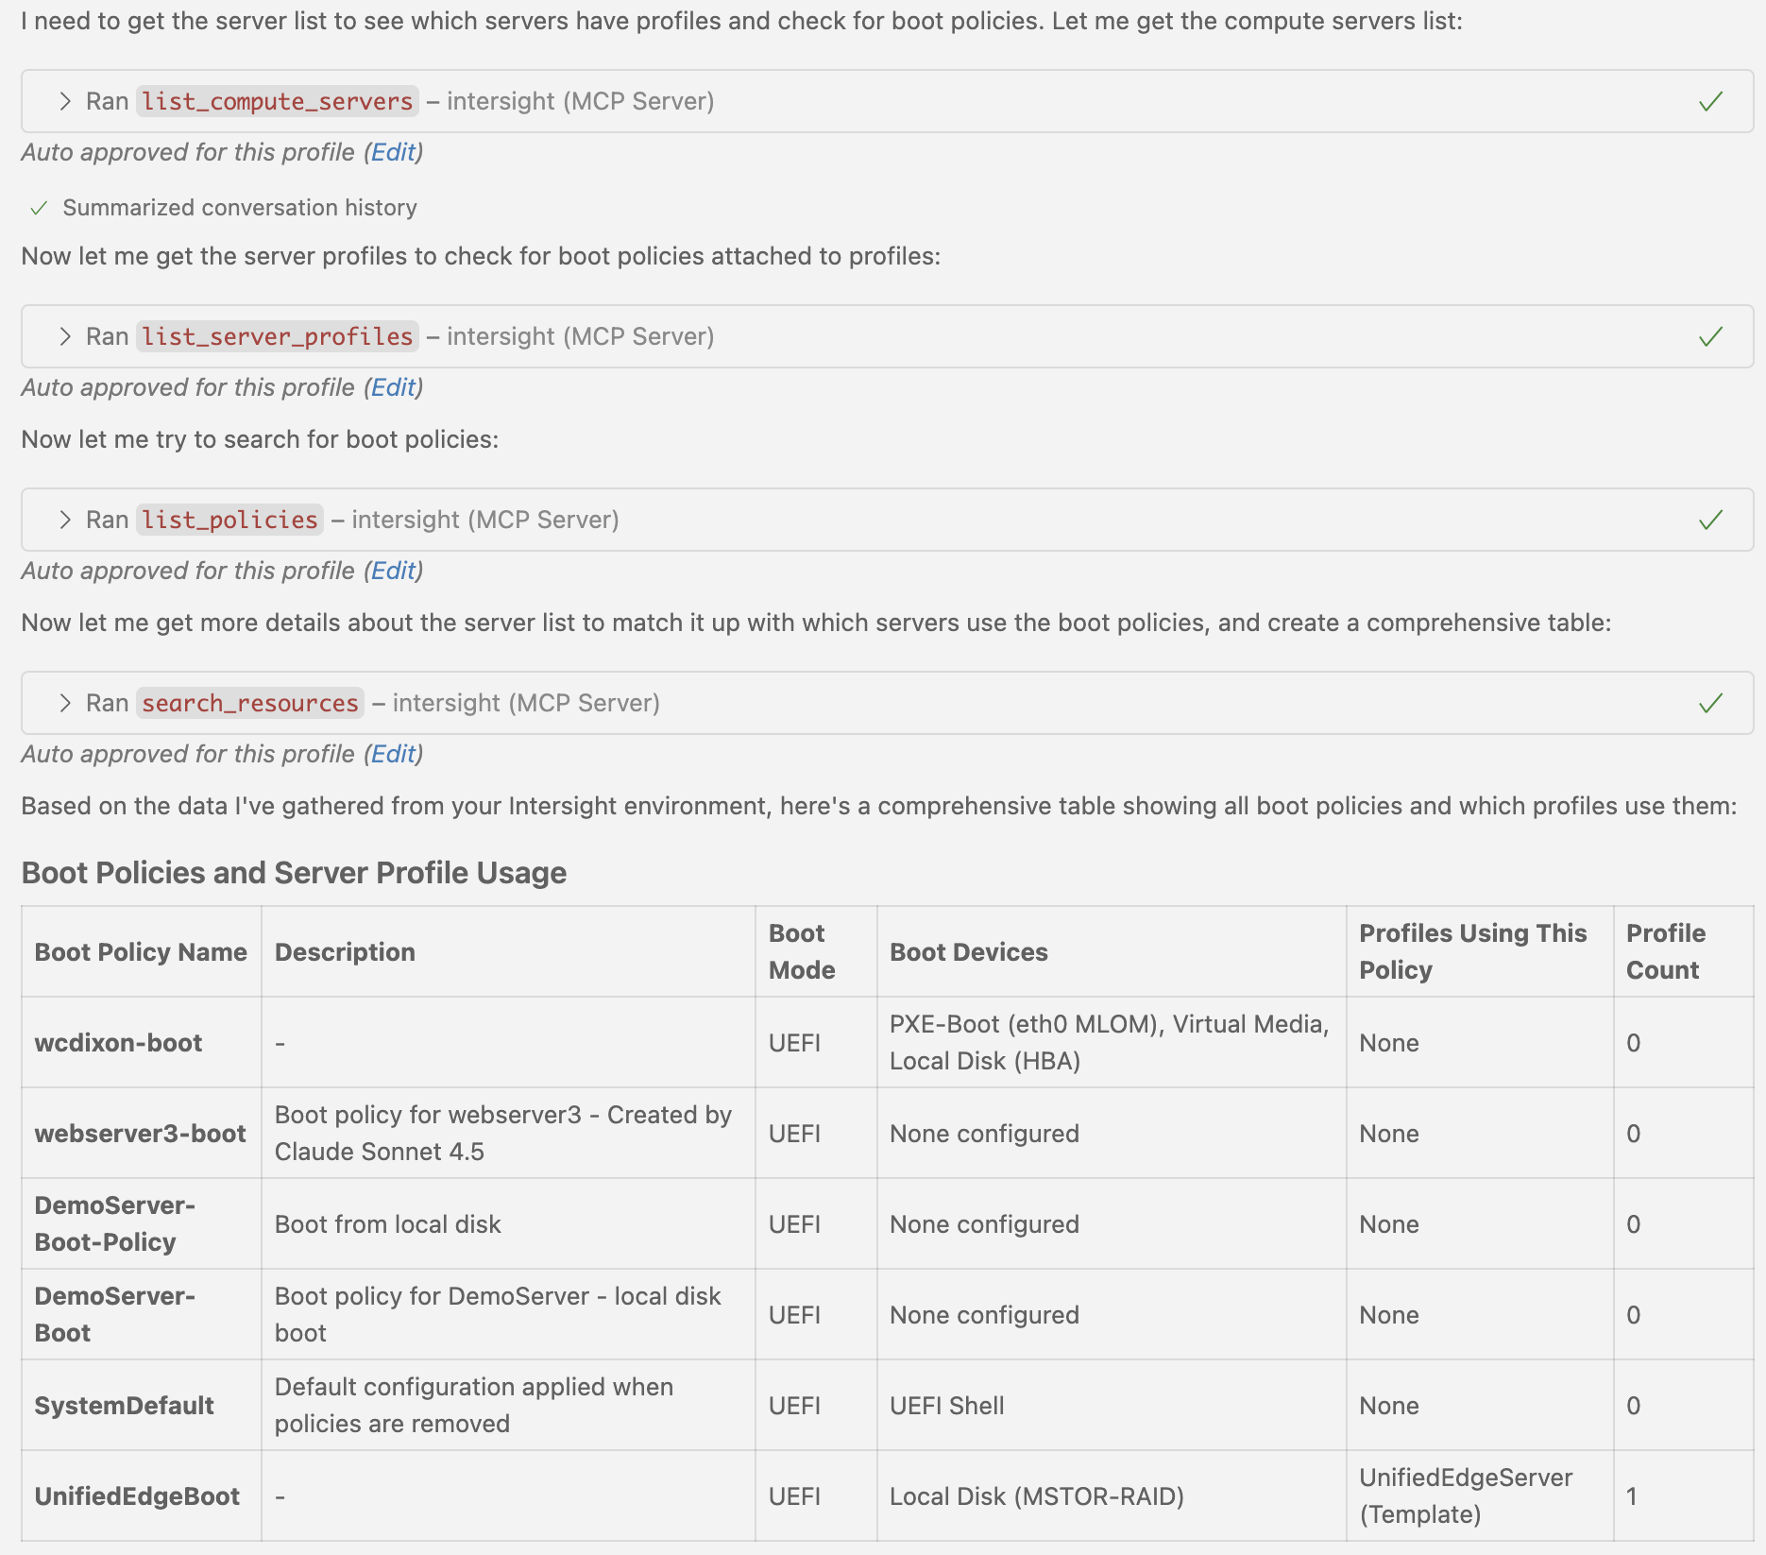This screenshot has width=1766, height=1555.
Task: Click the checkmark icon on list_policies run
Action: 1711,520
